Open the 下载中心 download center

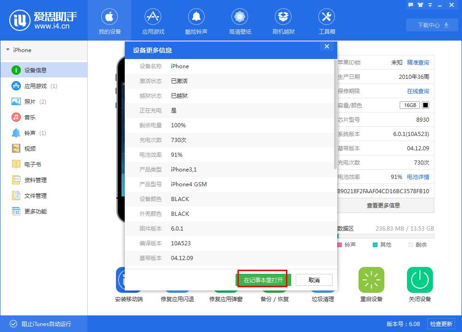432,25
